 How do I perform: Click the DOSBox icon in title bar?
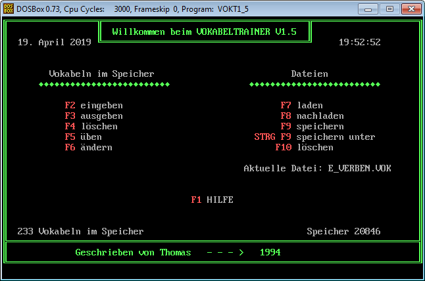9,9
